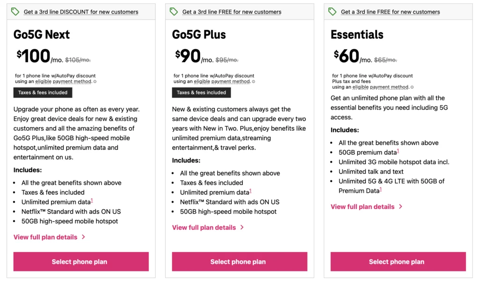Open payment method info icon under Essentials
Image resolution: width=479 pixels, height=282 pixels.
[412, 87]
